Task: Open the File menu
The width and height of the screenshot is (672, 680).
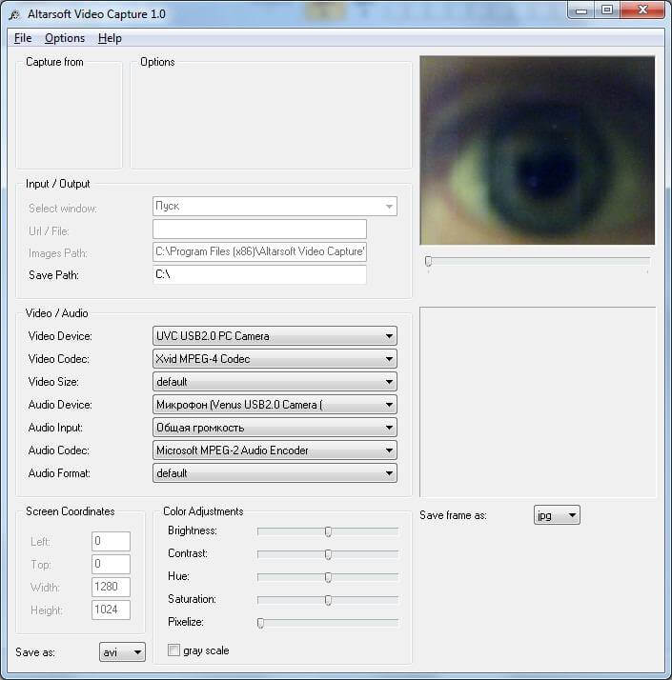Action: 23,38
